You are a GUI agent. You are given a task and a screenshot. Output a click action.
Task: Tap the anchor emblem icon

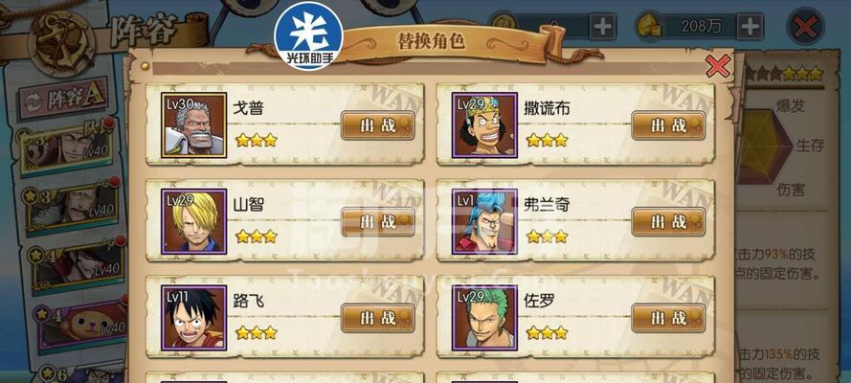pyautogui.click(x=62, y=43)
